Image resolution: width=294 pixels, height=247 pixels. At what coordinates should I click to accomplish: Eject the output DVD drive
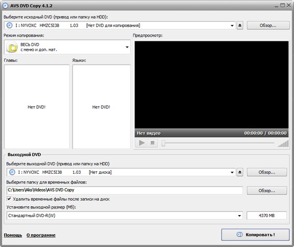(240, 172)
